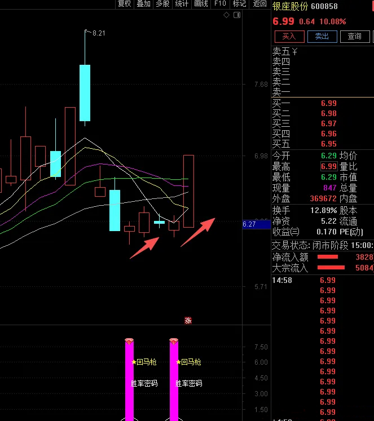The image size is (374, 421).
Task: Click the first red gem signal icon
Action: (x=129, y=342)
